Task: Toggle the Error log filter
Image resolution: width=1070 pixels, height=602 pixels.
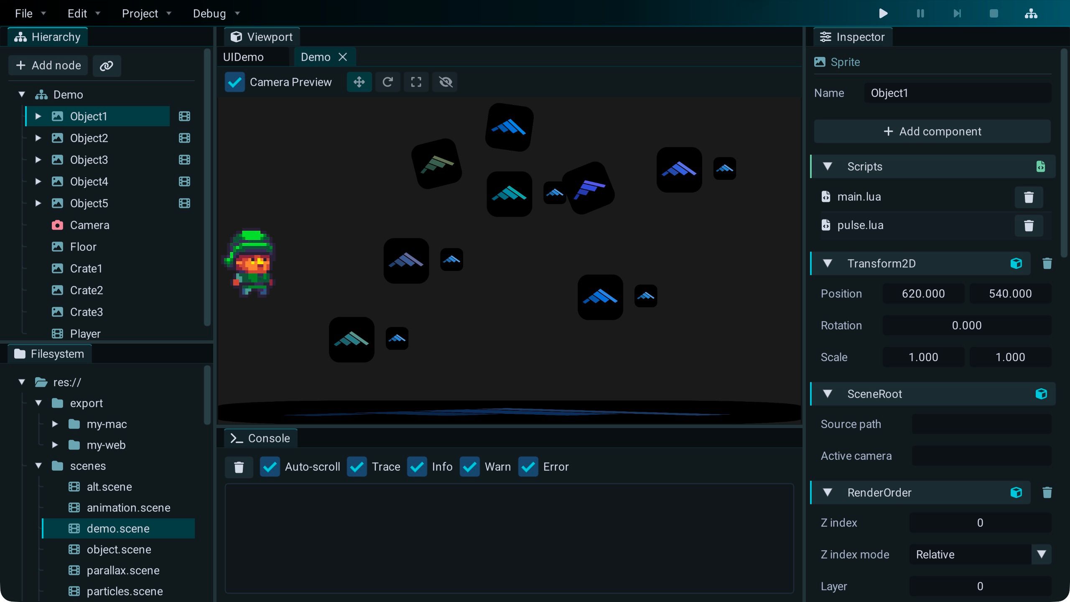Action: (x=528, y=467)
